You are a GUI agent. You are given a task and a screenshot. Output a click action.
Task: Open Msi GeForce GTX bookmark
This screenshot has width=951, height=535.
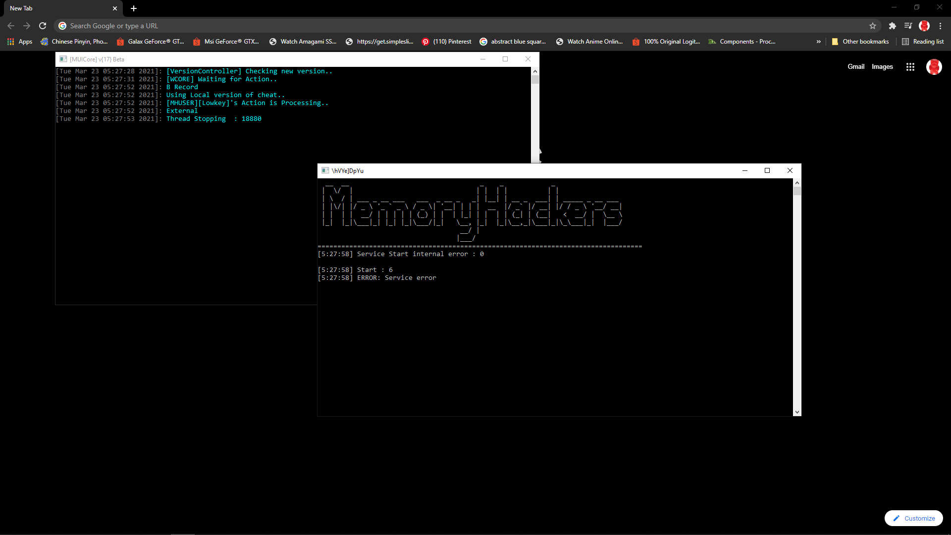point(226,42)
